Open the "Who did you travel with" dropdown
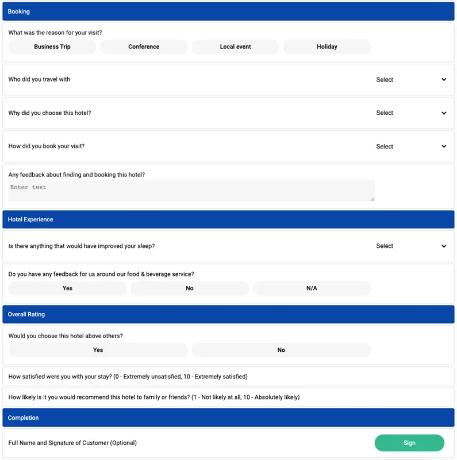The height and width of the screenshot is (460, 457). 385,79
